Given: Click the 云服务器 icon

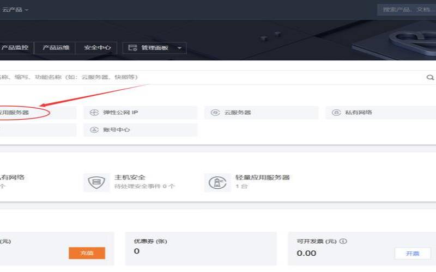Looking at the screenshot, I should (215, 113).
